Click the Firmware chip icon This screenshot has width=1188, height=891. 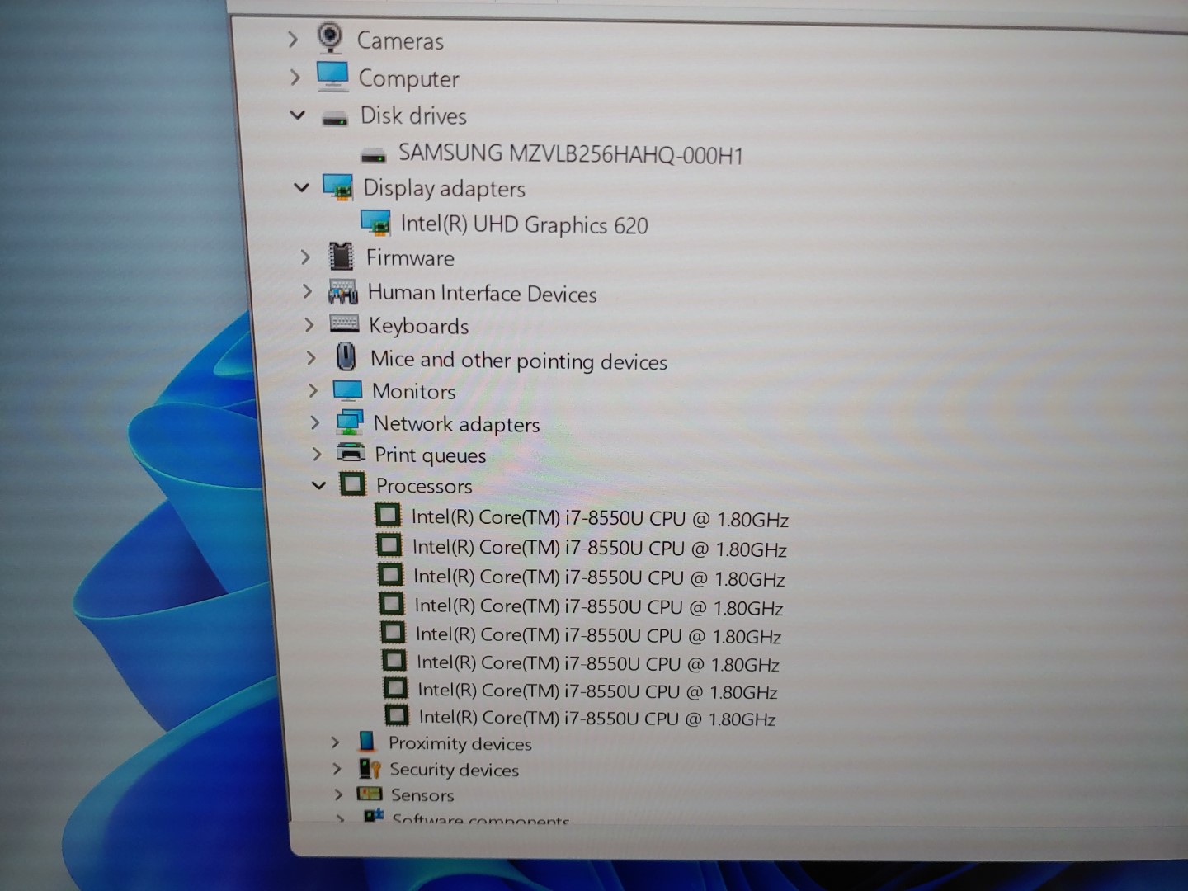tap(341, 257)
